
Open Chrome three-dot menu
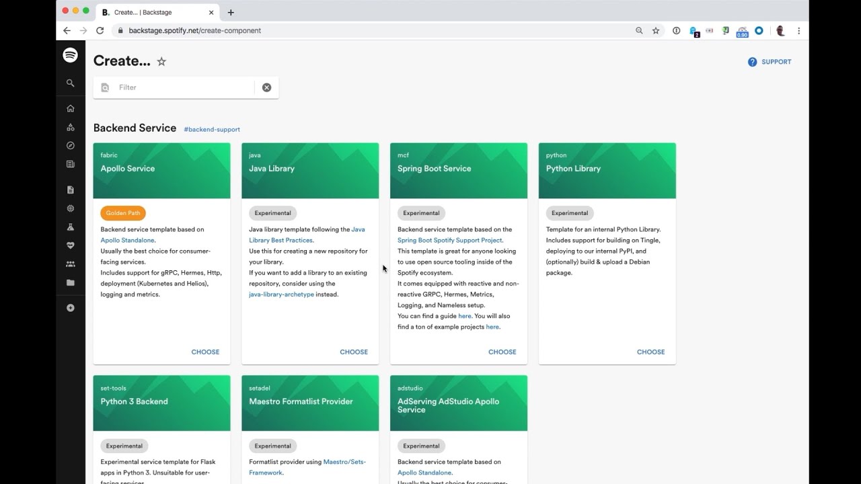tap(798, 30)
